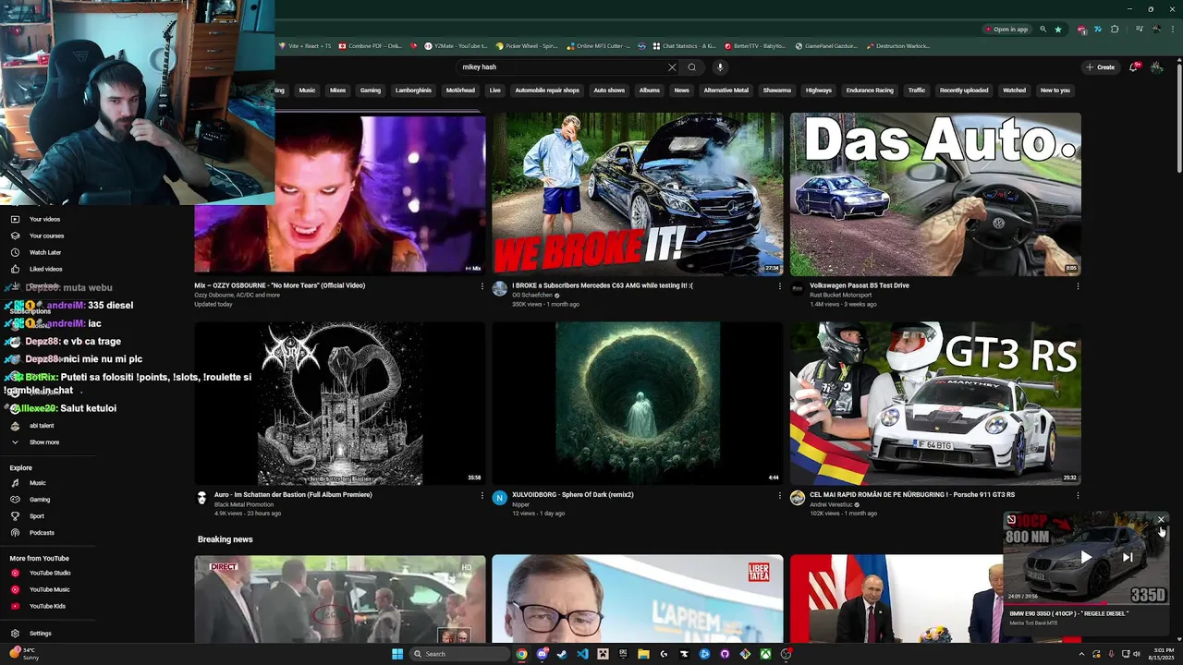Open the YouTube account avatar menu
1183x665 pixels.
click(1156, 66)
